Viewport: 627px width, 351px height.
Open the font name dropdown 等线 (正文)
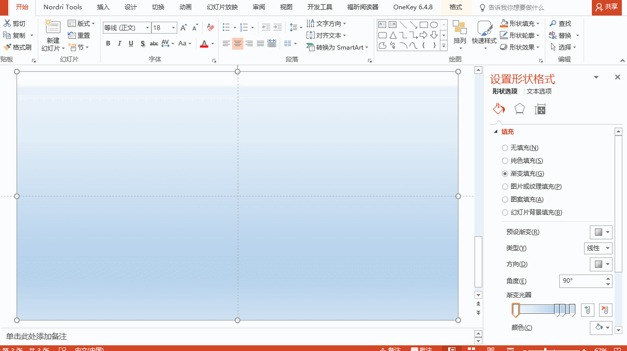coord(147,28)
